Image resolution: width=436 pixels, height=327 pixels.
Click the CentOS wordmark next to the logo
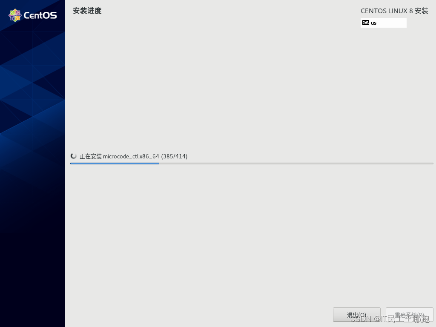click(x=40, y=15)
